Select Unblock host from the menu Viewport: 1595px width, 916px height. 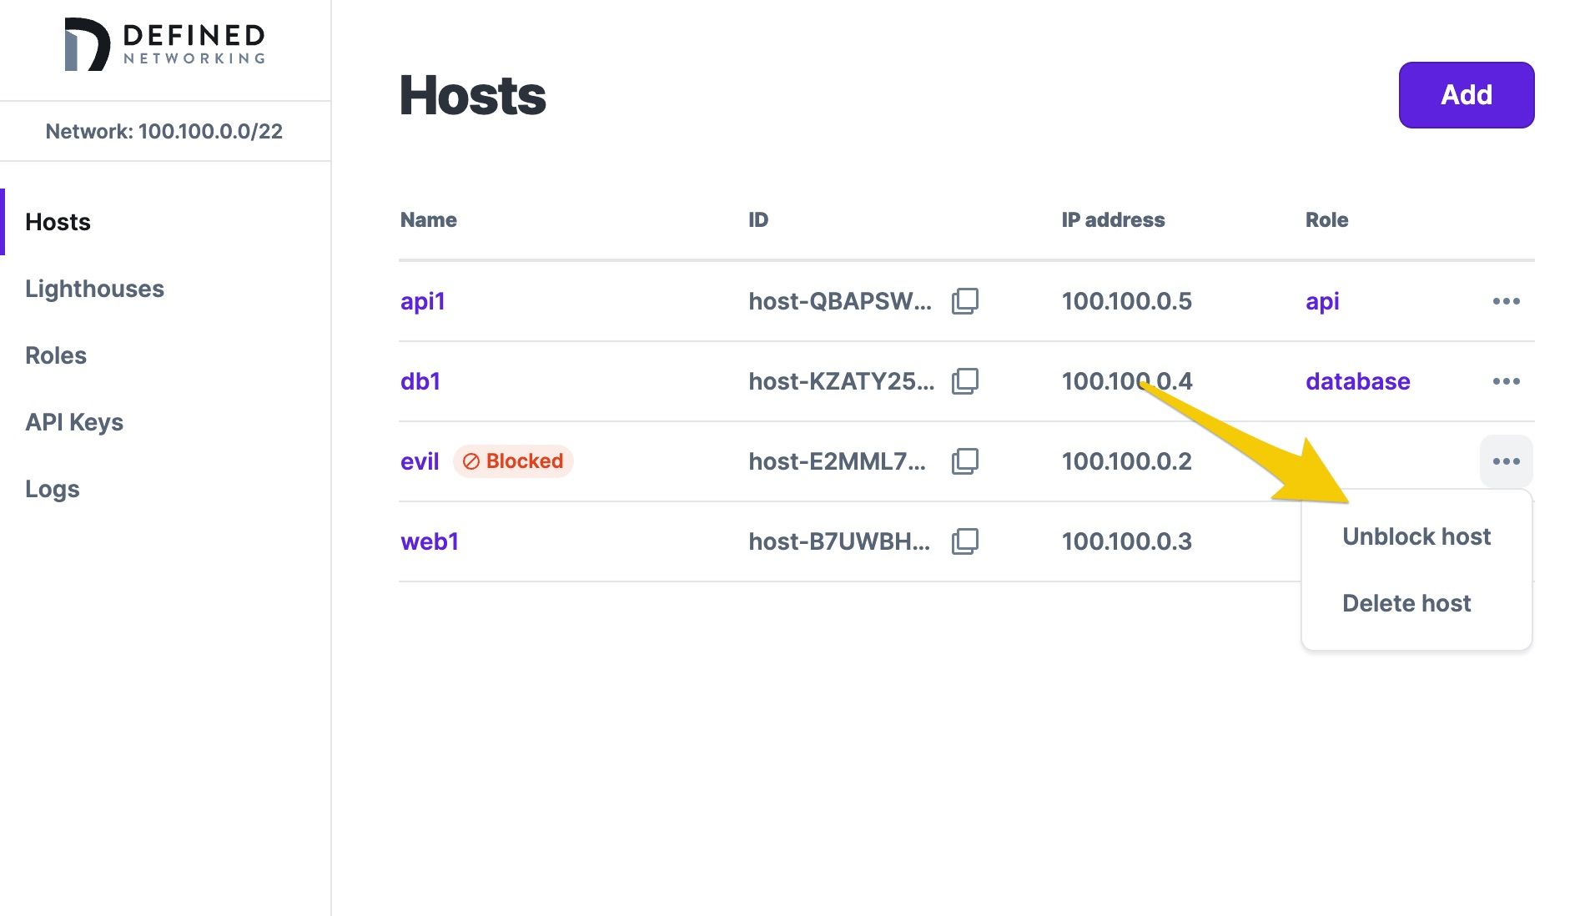(1416, 536)
